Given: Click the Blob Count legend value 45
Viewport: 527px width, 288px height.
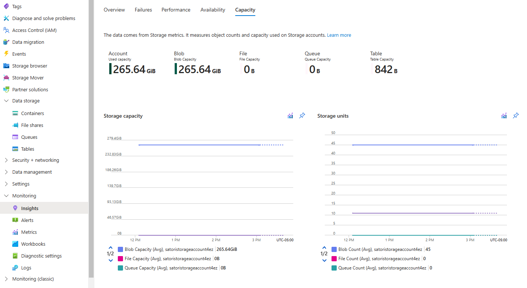Looking at the screenshot, I should point(428,249).
